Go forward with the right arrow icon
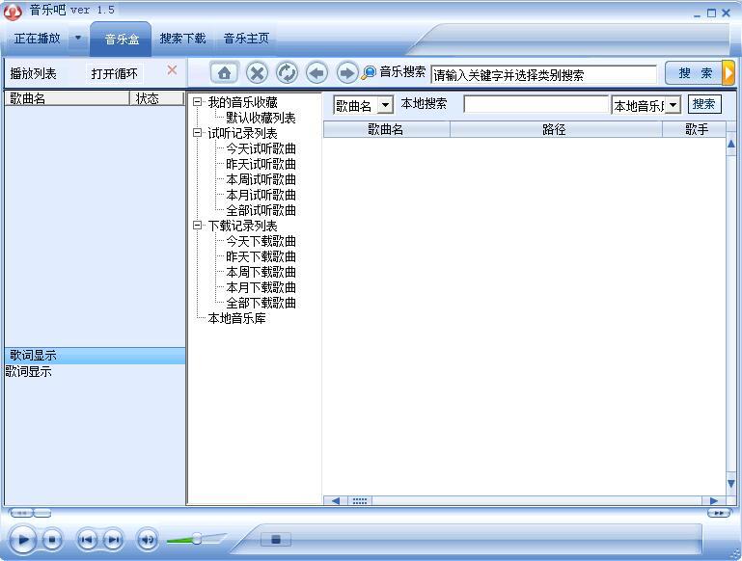Image resolution: width=742 pixels, height=561 pixels. 346,73
